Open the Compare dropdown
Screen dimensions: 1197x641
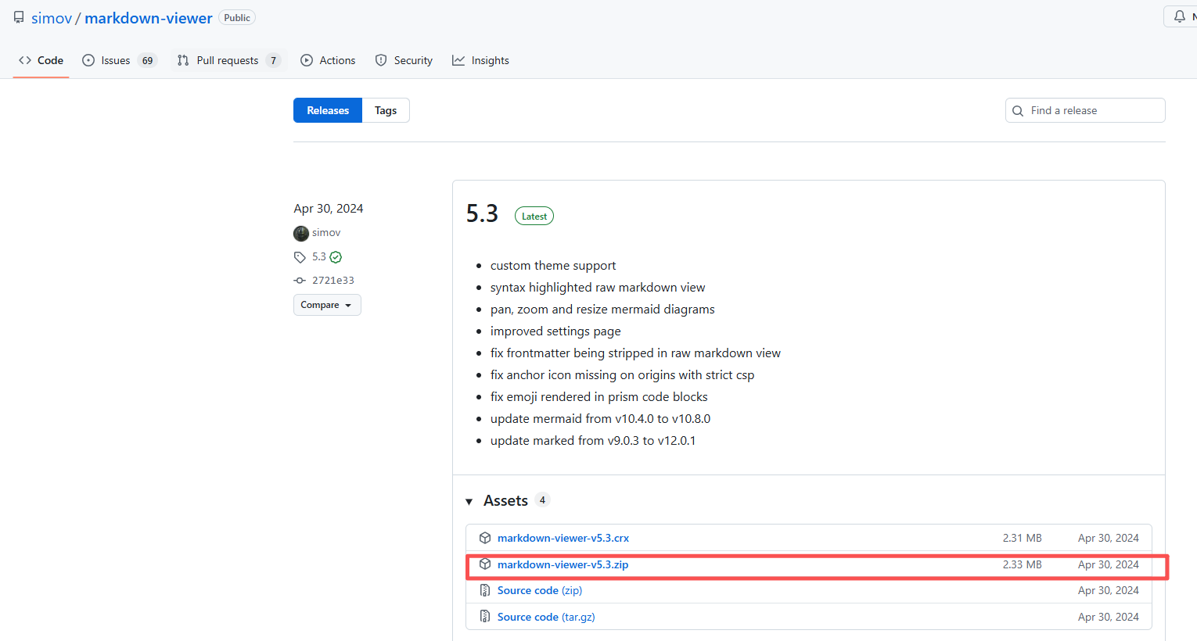tap(327, 305)
